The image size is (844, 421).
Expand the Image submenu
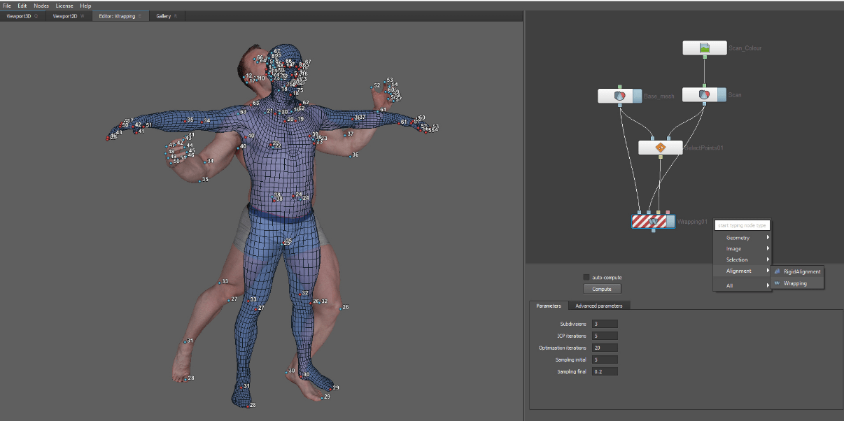click(743, 249)
